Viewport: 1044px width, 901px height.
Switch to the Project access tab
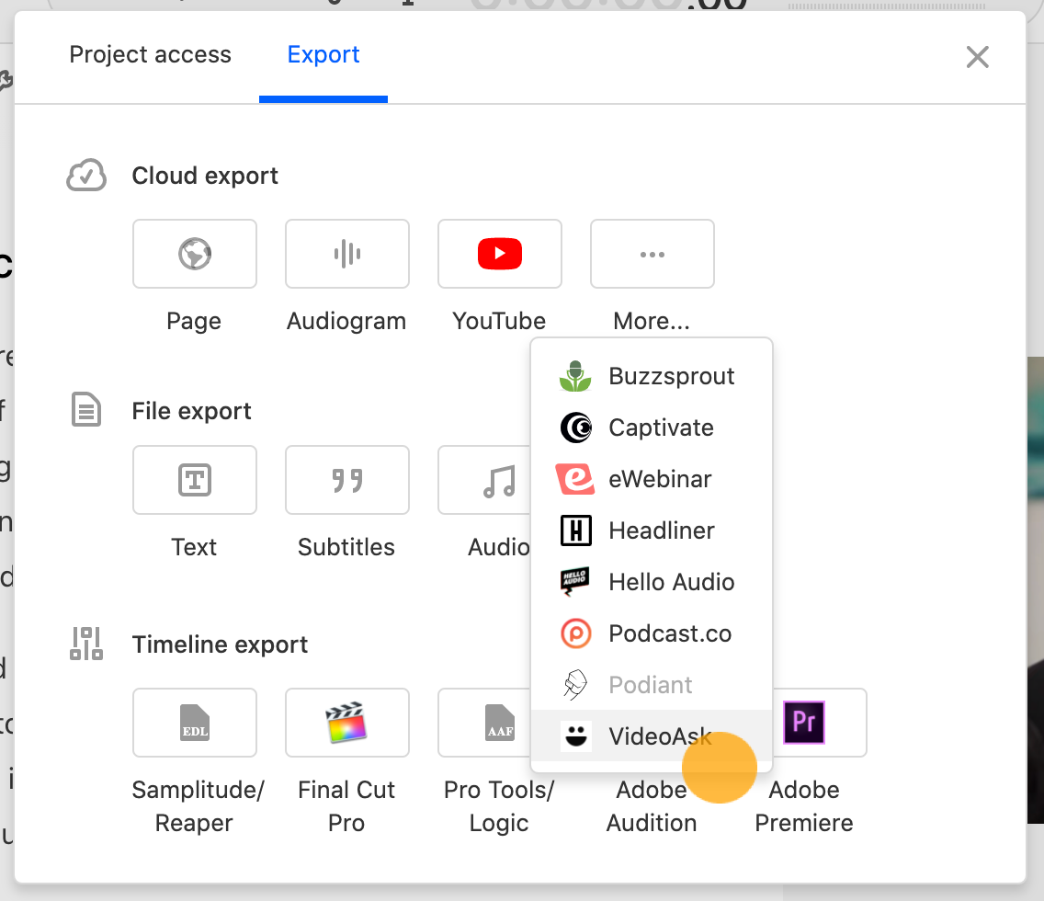(150, 54)
